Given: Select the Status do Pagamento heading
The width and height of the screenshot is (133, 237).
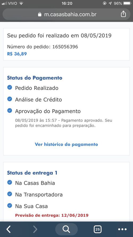Looking at the screenshot, I should [x=35, y=78].
